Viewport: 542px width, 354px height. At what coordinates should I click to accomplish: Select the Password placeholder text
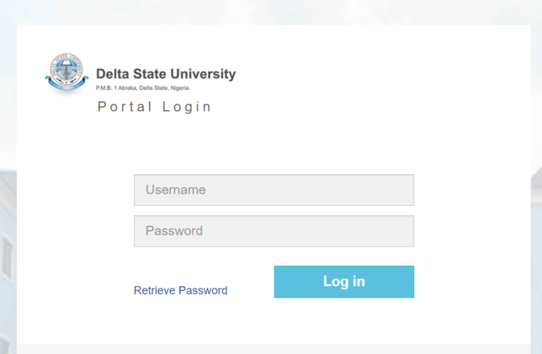click(174, 231)
